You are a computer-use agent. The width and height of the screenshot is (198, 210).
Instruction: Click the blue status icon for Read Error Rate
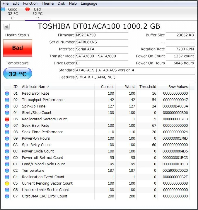7,93
